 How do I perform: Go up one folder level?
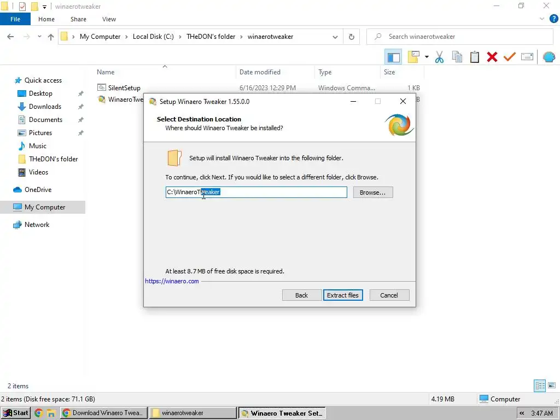coord(51,37)
